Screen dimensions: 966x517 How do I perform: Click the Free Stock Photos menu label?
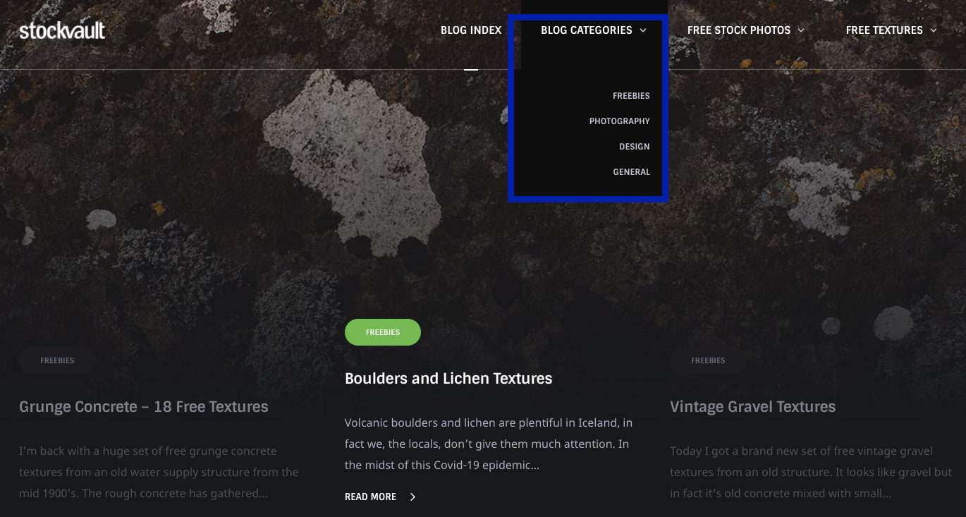[x=738, y=30]
